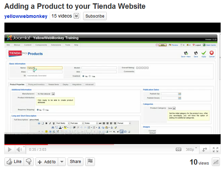
Task: Open the Extensions menu in Joomla
Action: coord(56,45)
